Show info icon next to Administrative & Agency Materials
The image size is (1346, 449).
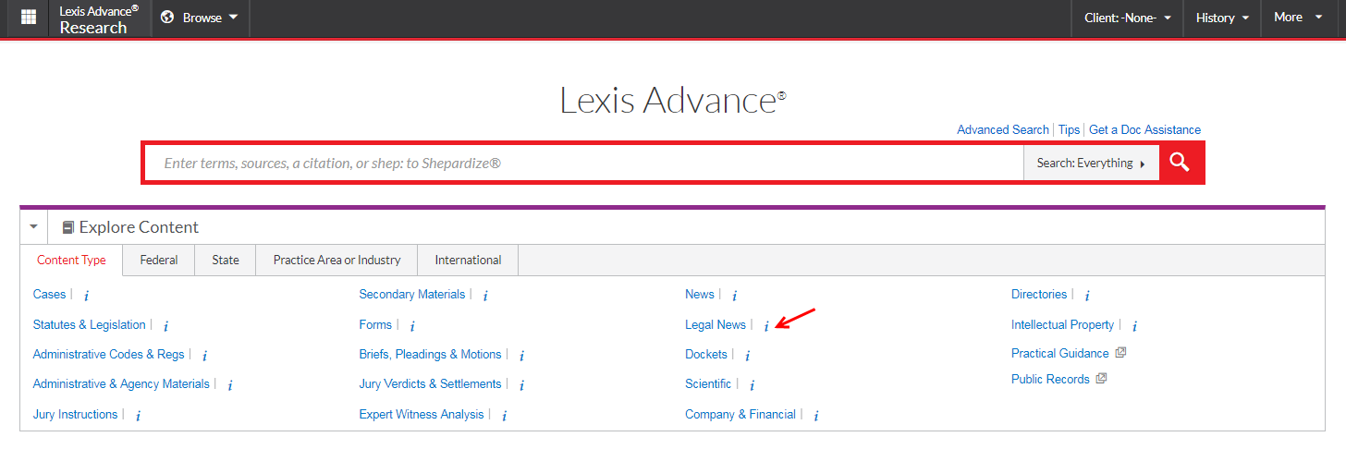(x=230, y=385)
